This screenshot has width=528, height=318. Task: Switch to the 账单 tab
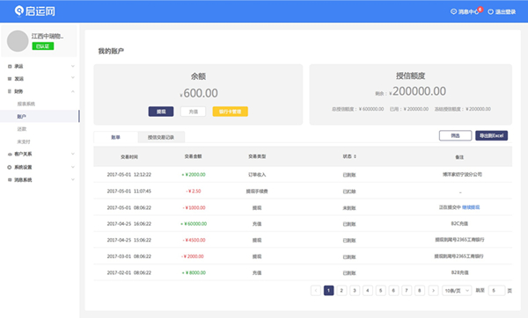pyautogui.click(x=115, y=137)
